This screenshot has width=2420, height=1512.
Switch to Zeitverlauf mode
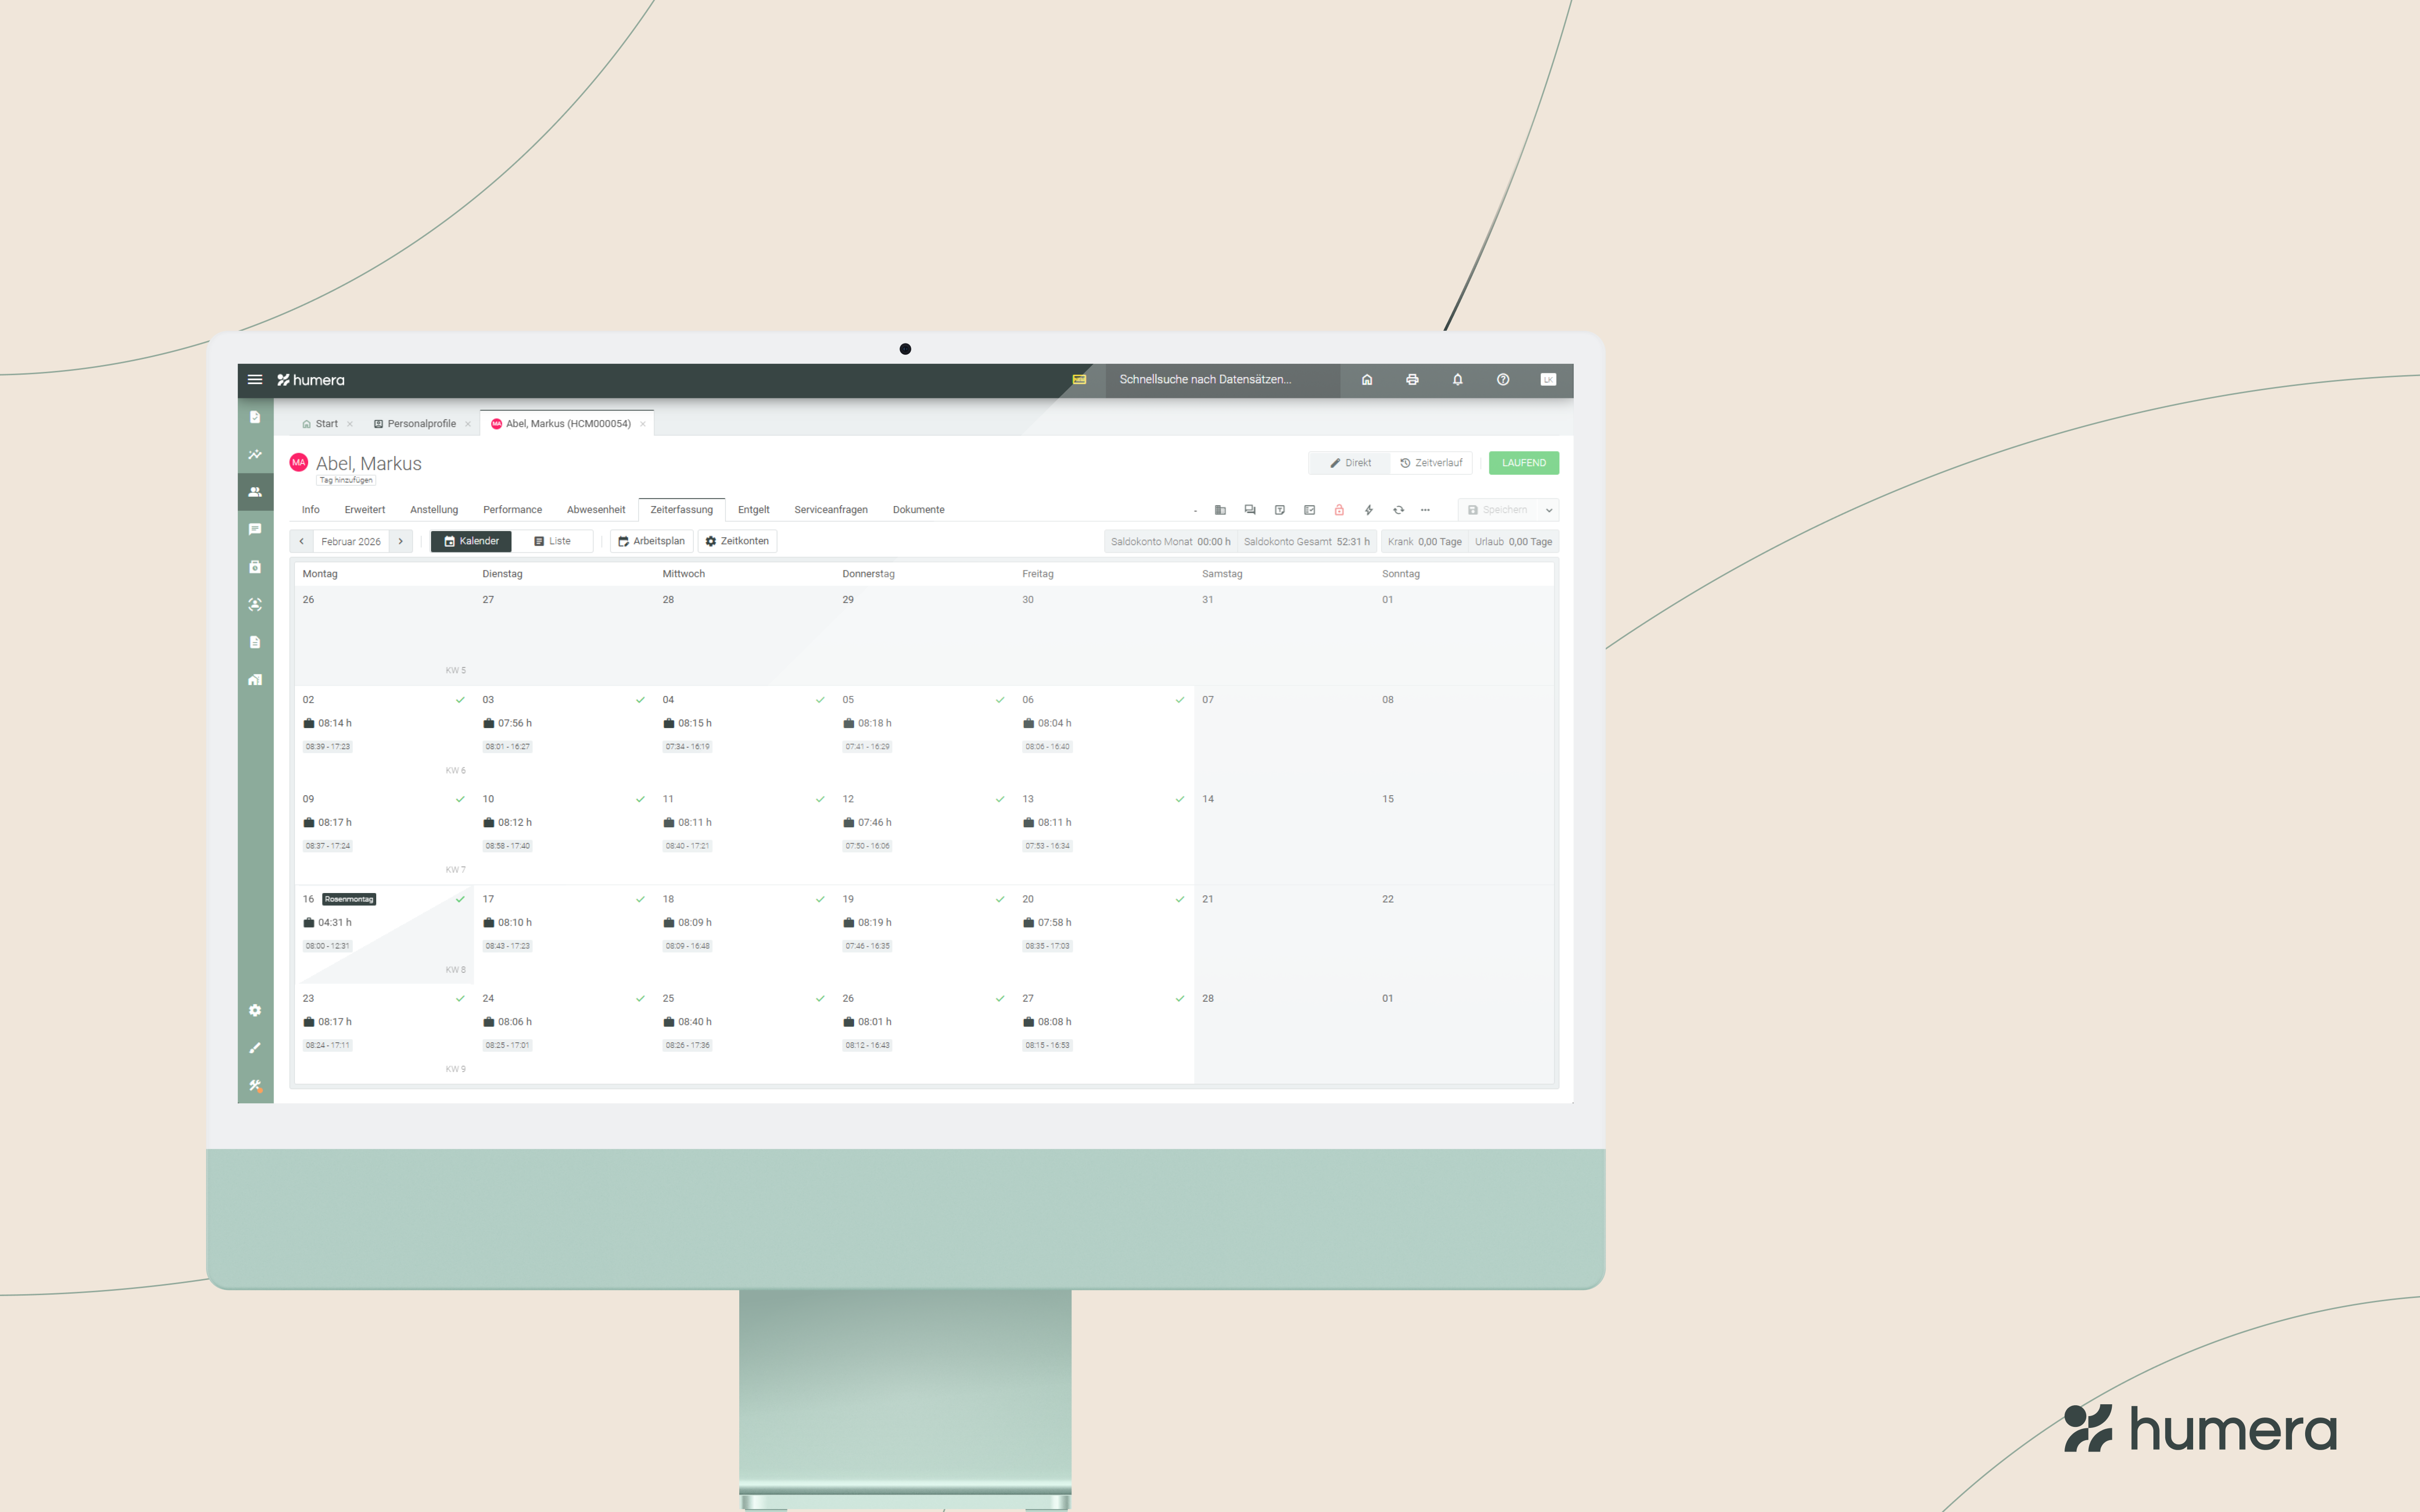coord(1431,463)
